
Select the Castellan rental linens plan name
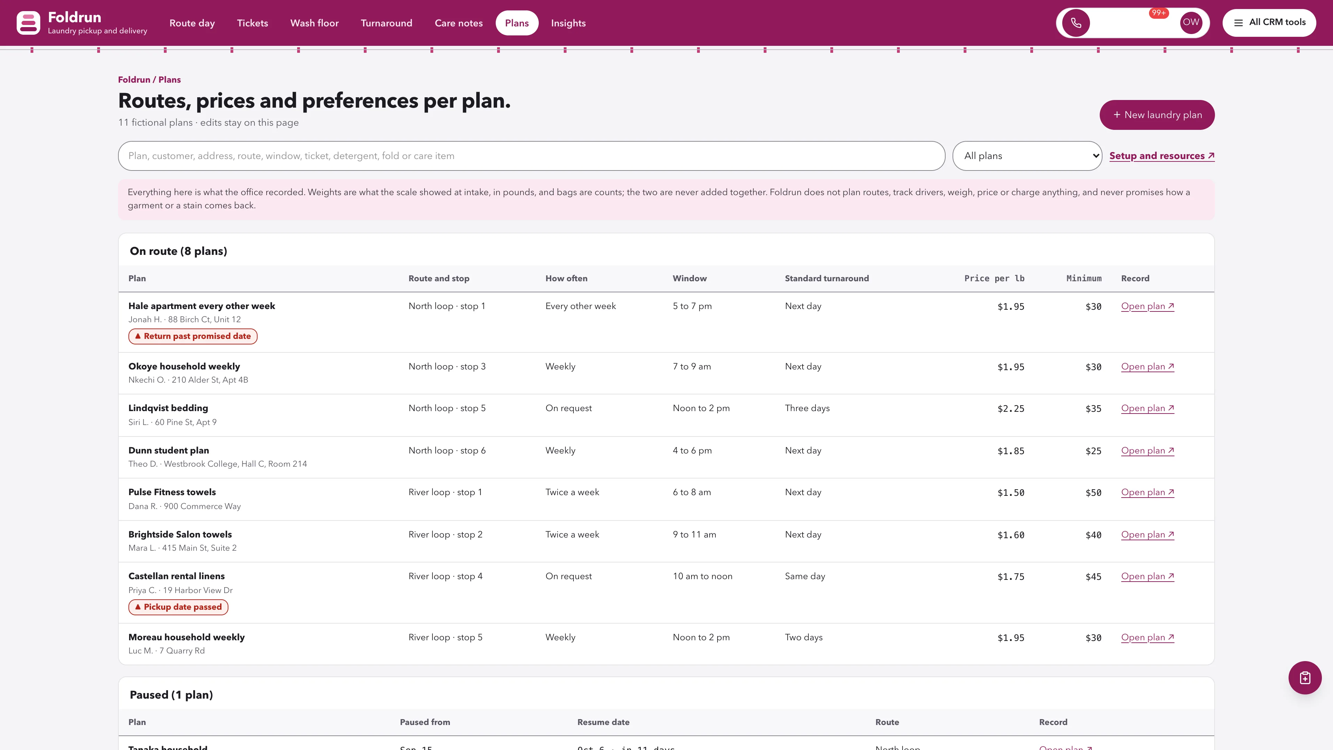[176, 576]
